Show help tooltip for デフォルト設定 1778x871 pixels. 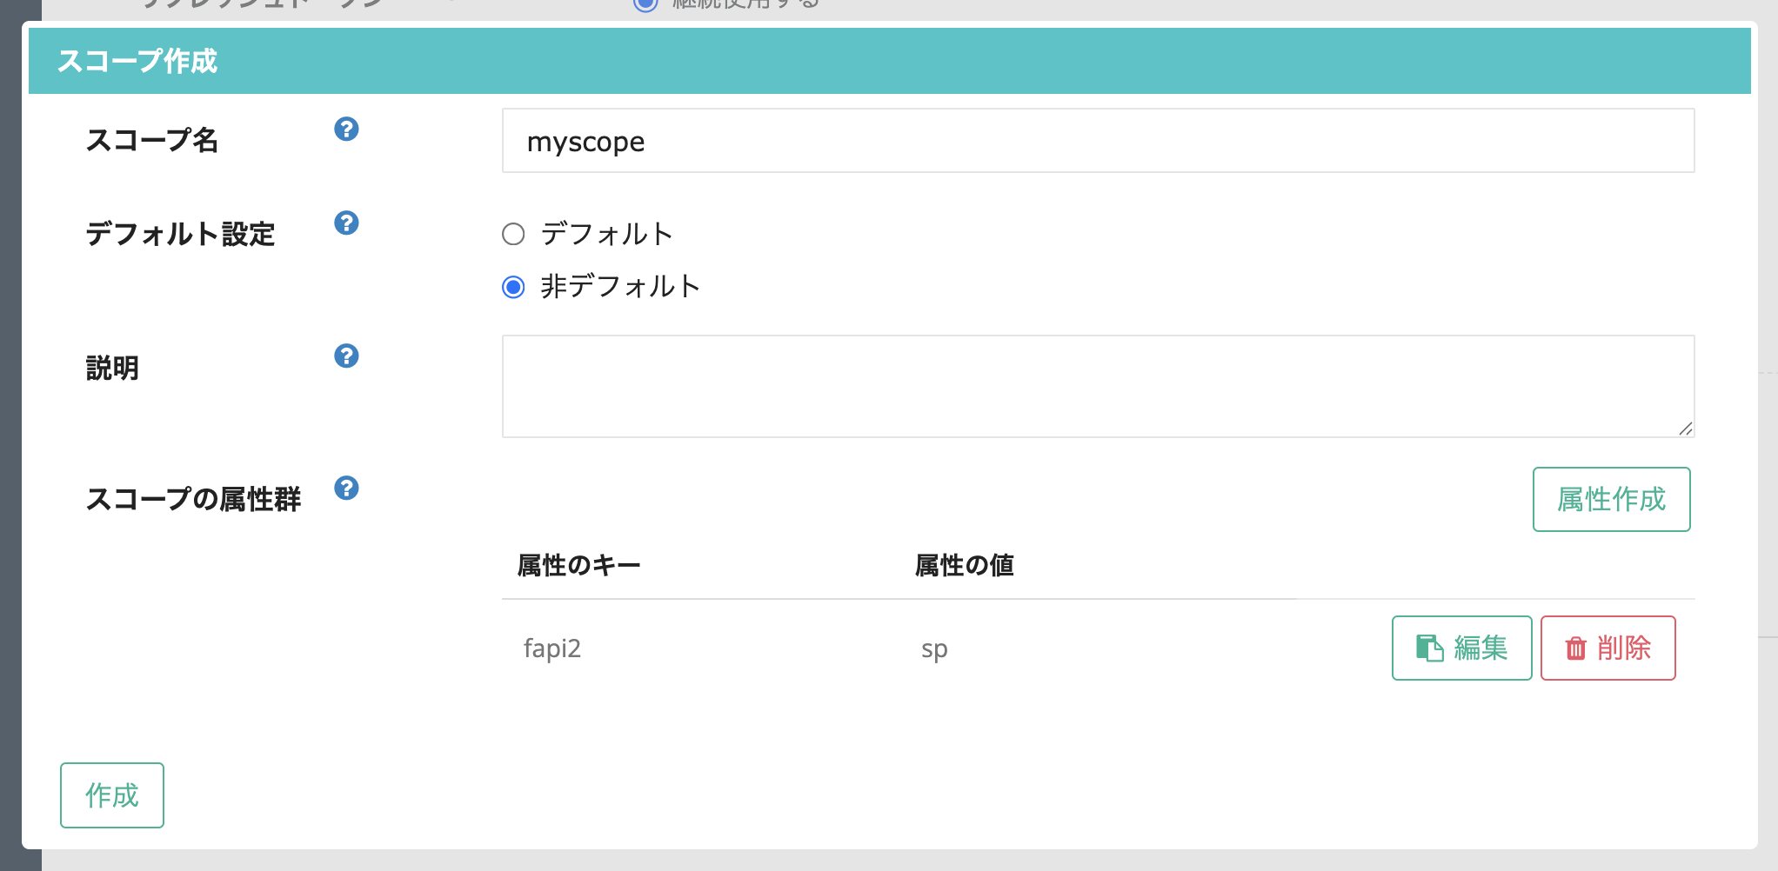tap(346, 223)
